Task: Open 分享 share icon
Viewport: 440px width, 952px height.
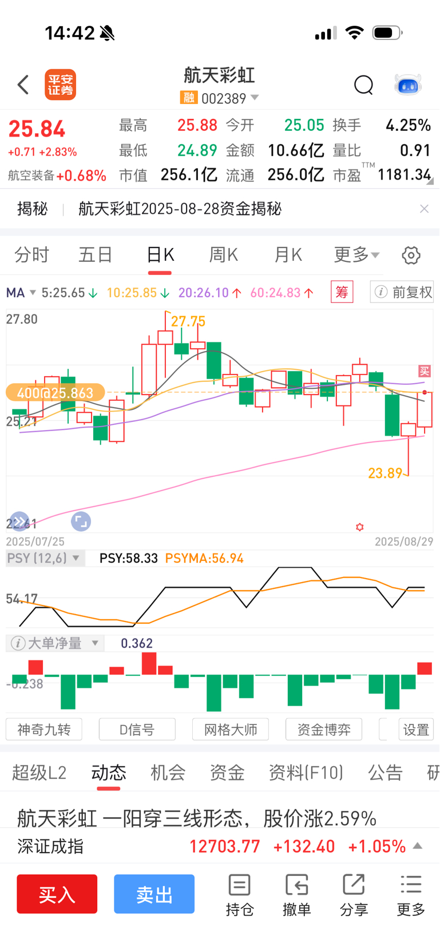Action: click(x=354, y=895)
